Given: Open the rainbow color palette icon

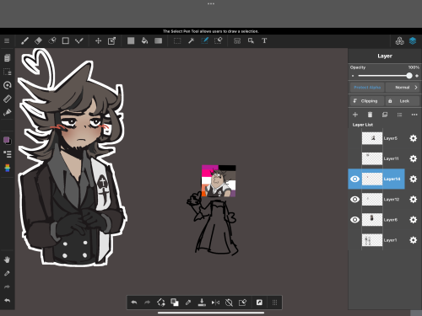Looking at the screenshot, I should pos(8,168).
